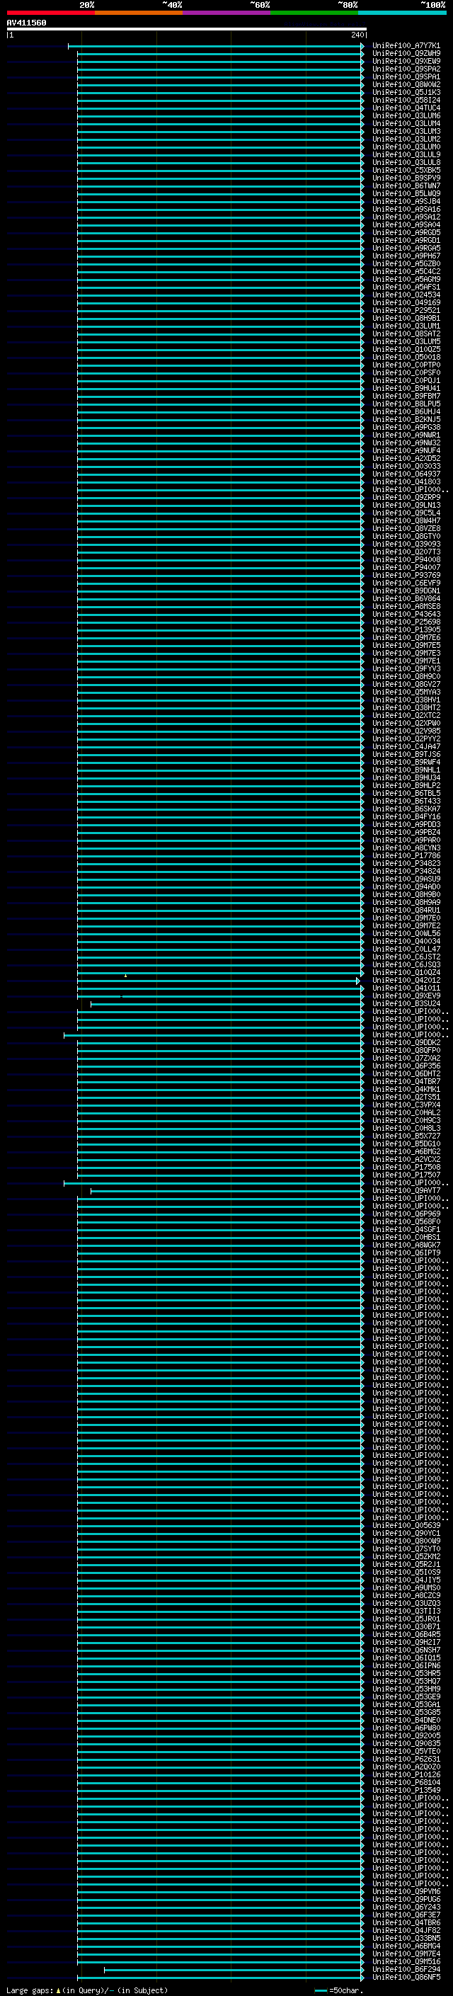Open hit UniRef100_P17786
Image resolution: width=453 pixels, height=1996 pixels.
point(406,855)
